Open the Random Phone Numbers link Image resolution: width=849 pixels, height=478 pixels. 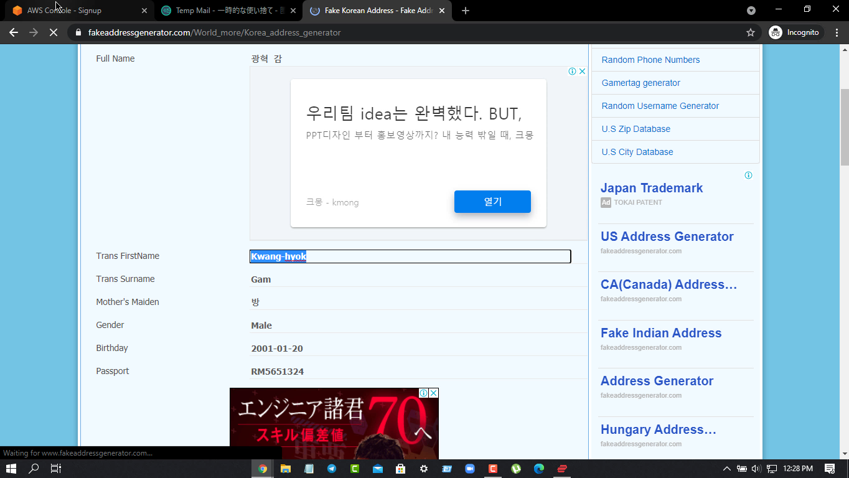[x=650, y=60]
